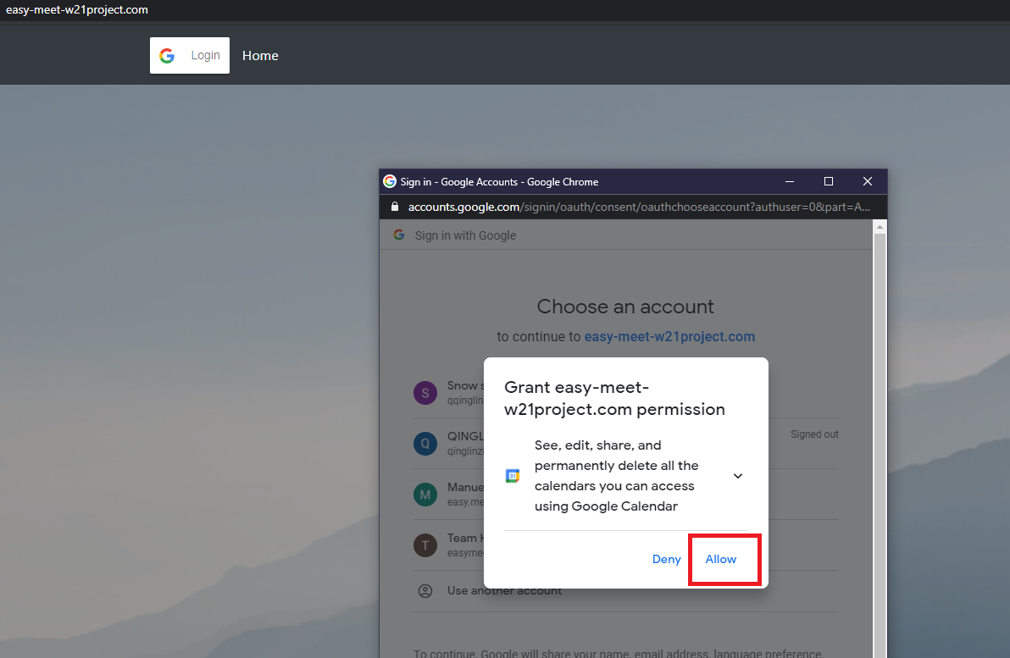1010x658 pixels.
Task: Click the easy-meet-w21project.com tab title text
Action: [x=76, y=9]
